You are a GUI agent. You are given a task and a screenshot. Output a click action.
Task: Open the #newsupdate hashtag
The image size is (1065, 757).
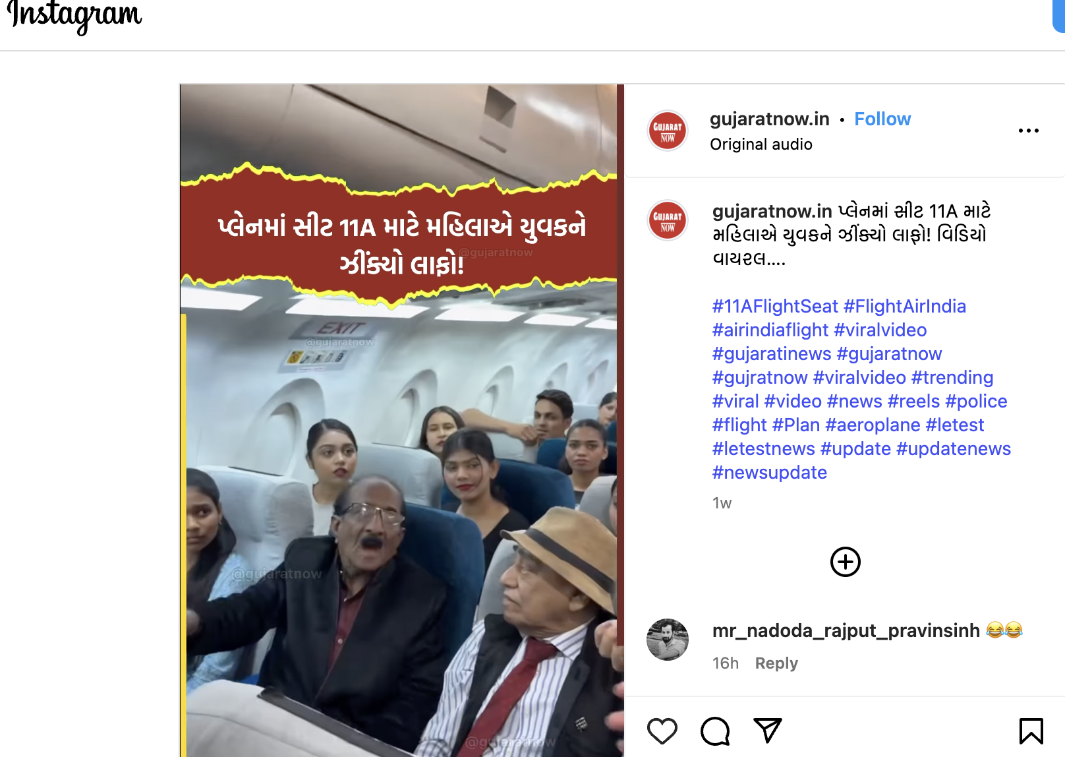(x=770, y=473)
